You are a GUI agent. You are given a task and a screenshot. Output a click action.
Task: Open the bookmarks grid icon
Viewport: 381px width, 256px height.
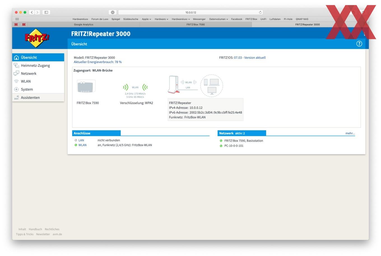point(17,19)
